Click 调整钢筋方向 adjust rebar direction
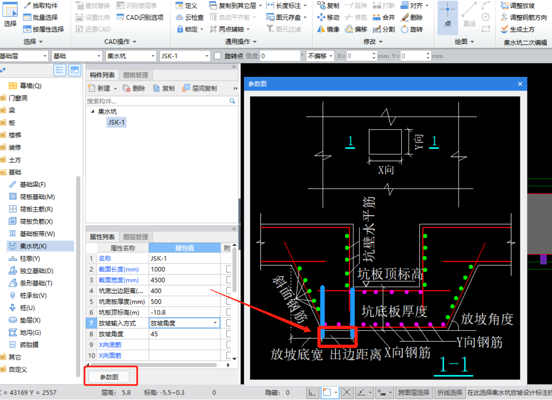The image size is (552, 400). point(524,17)
